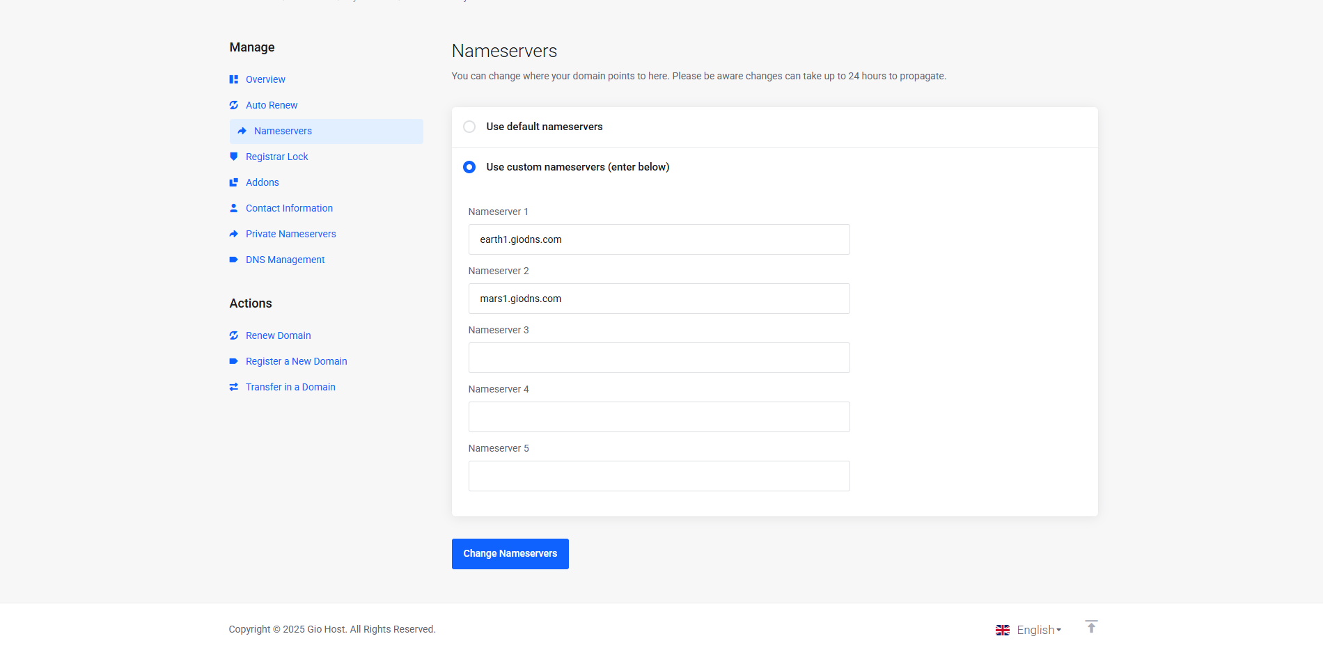Click the Nameservers page heading
The image size is (1323, 650).
(x=505, y=51)
